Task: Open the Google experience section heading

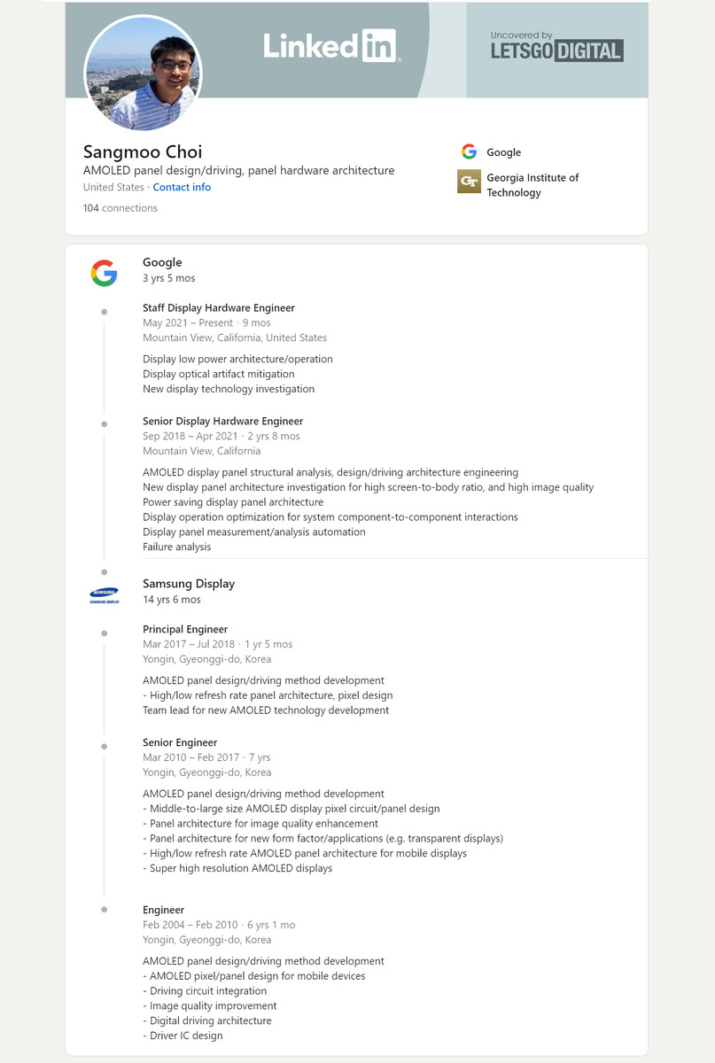Action: tap(162, 262)
